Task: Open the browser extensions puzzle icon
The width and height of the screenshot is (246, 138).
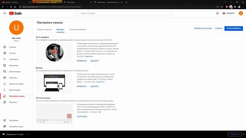Action: [235, 7]
